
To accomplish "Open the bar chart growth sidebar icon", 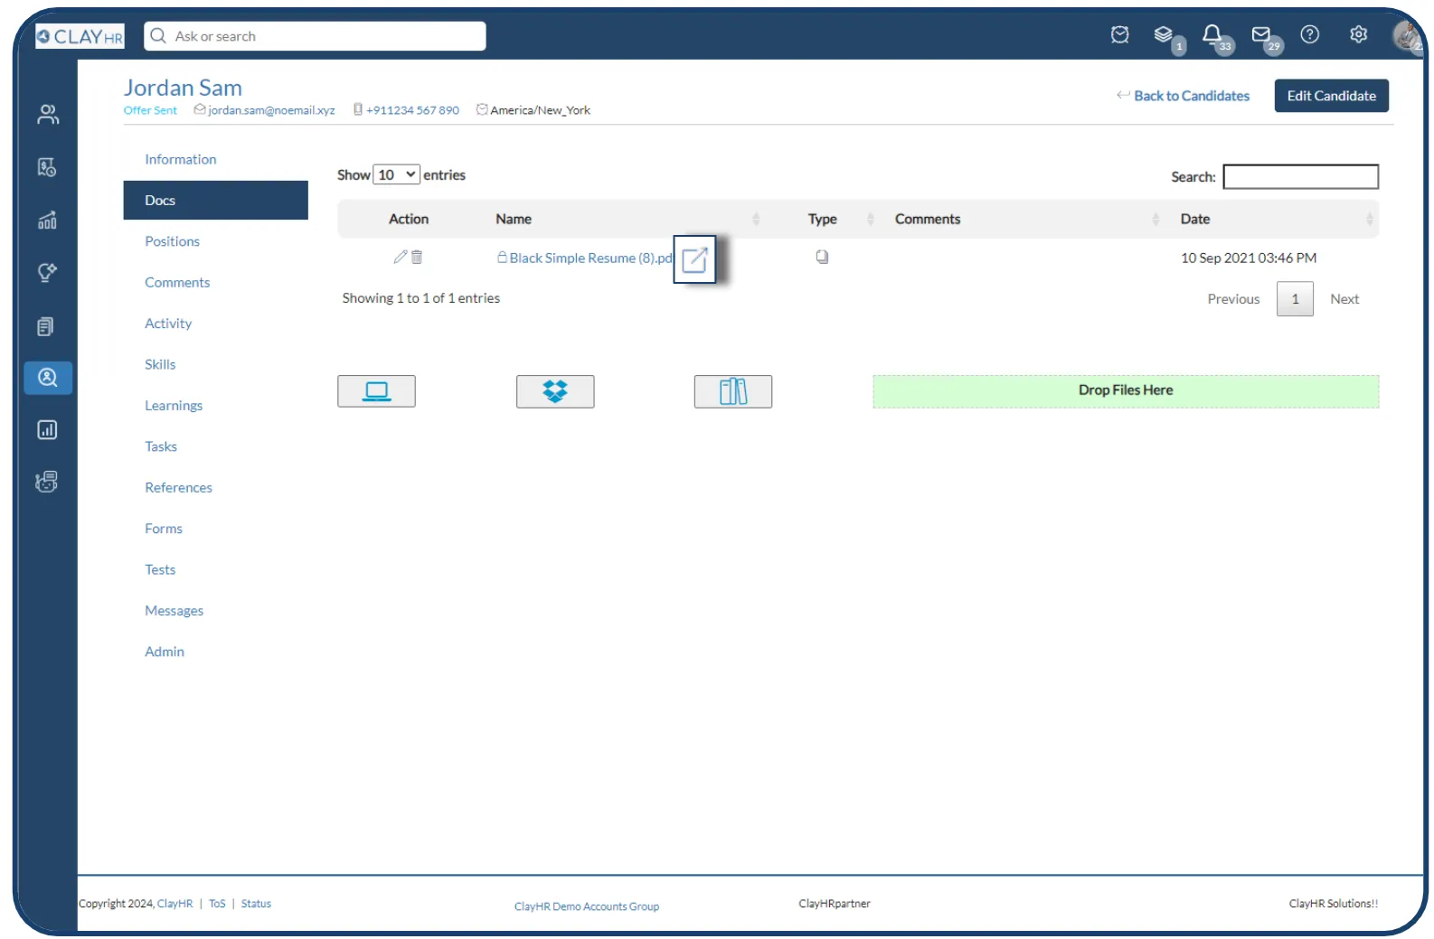I will pos(47,221).
